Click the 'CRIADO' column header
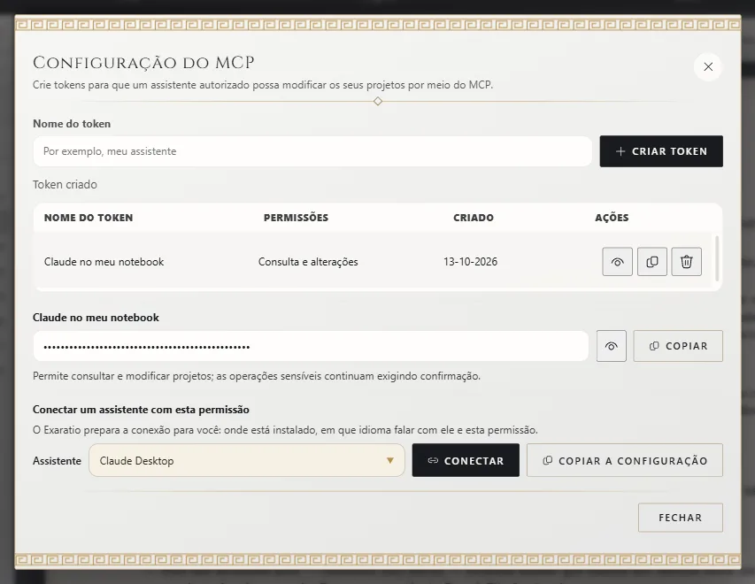The width and height of the screenshot is (755, 584). 474,218
